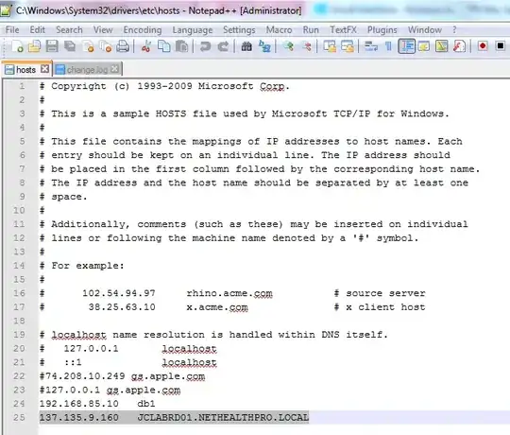Click on the Copyright line's 'Microsoft Corp.'
Viewport: 510px width, 435px height.
[244, 86]
